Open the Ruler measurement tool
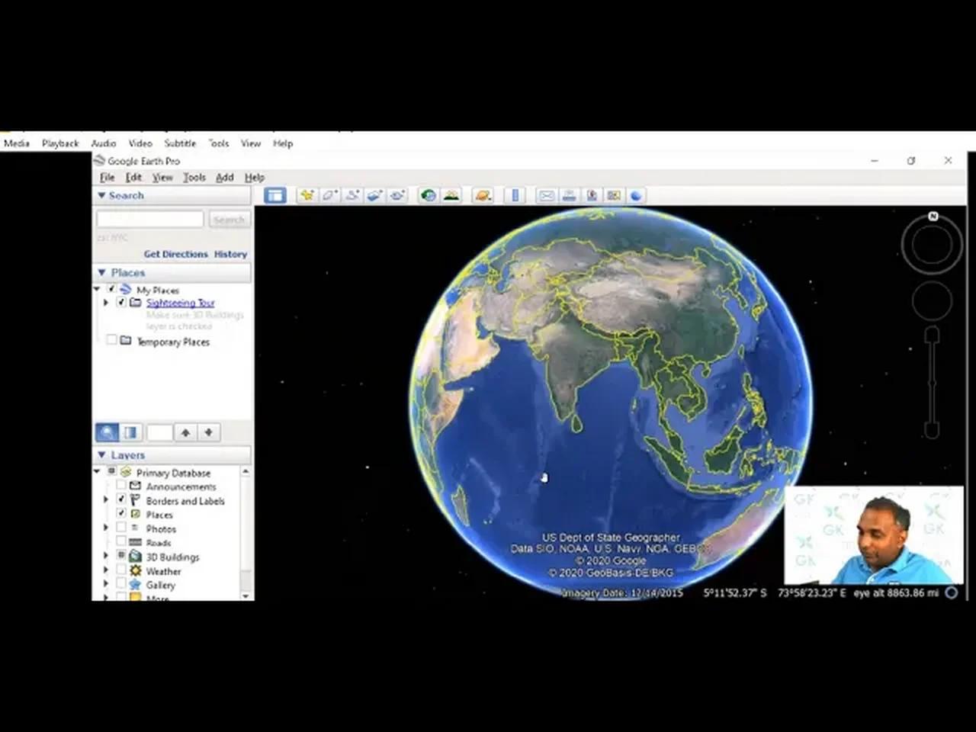Screen dimensions: 976x732 (515, 195)
